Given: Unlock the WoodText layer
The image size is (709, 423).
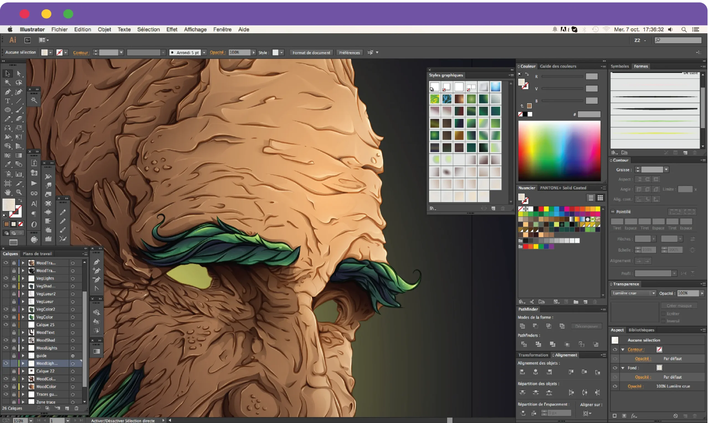Looking at the screenshot, I should 14,333.
